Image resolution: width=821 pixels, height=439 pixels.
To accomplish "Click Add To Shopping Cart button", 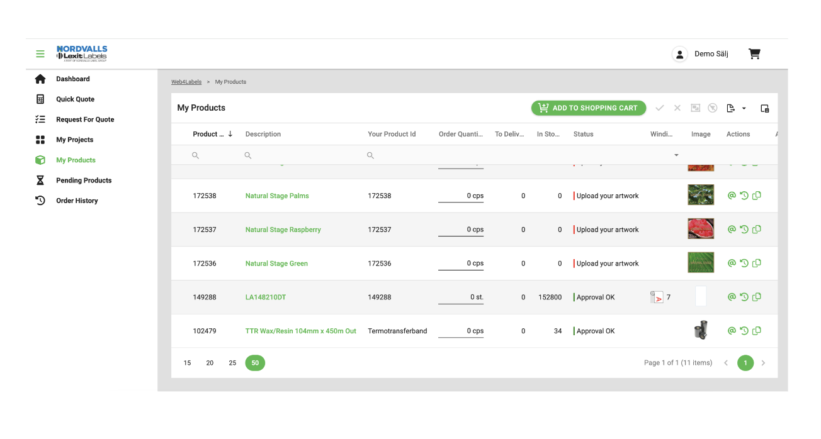I will [x=589, y=108].
